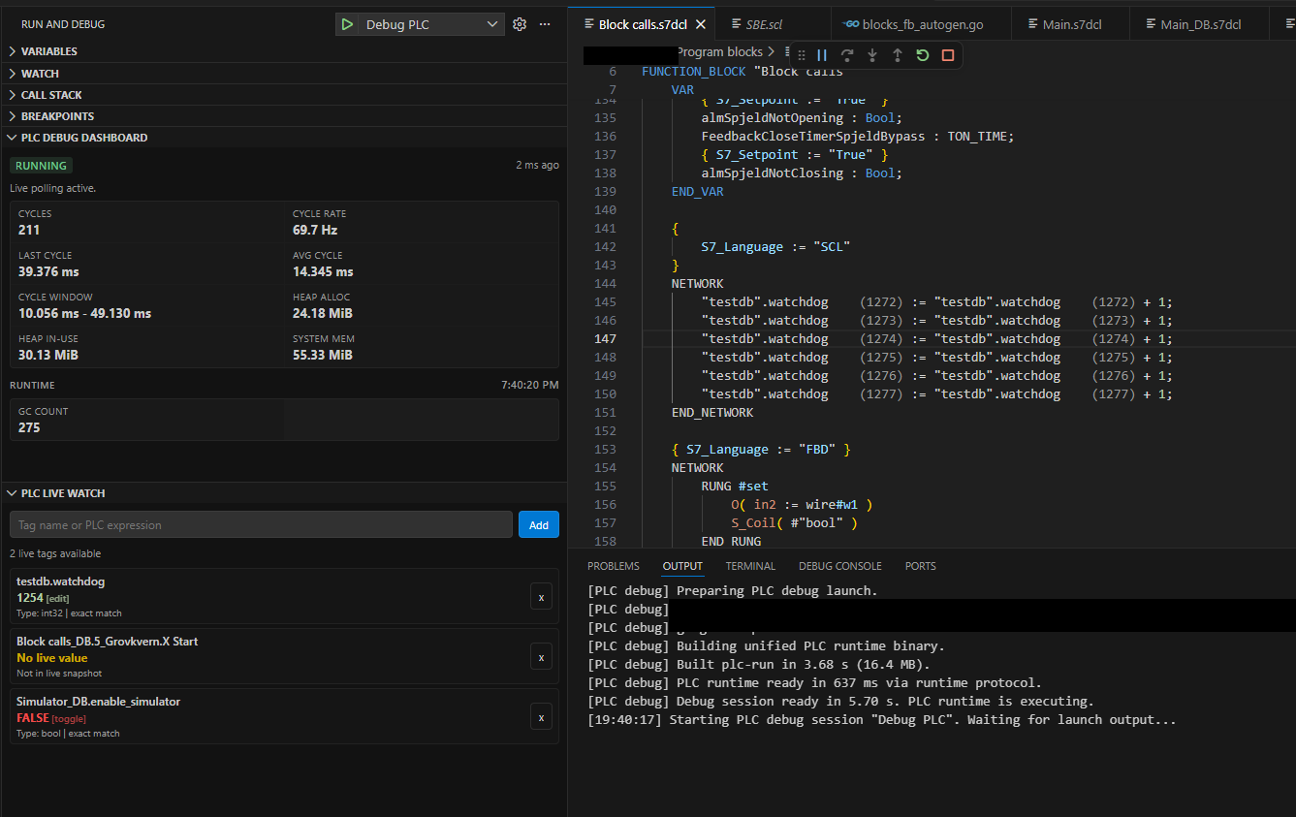Show the Problems panel
The width and height of the screenshot is (1296, 817).
click(614, 566)
